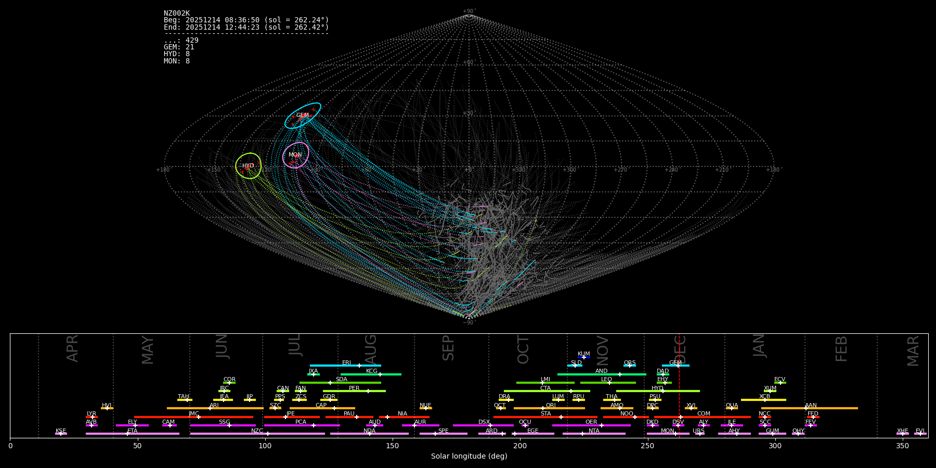Click the NUE shower label in timeline
The image size is (936, 468).
(425, 406)
